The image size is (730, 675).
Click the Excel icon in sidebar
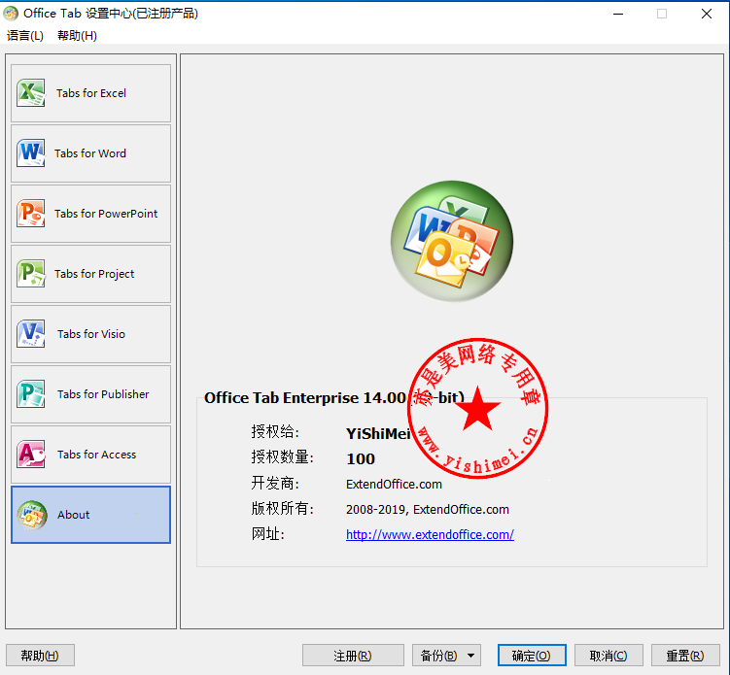pyautogui.click(x=31, y=93)
